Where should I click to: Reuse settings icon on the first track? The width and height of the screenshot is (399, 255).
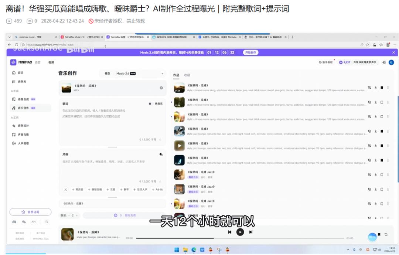pyautogui.click(x=369, y=88)
